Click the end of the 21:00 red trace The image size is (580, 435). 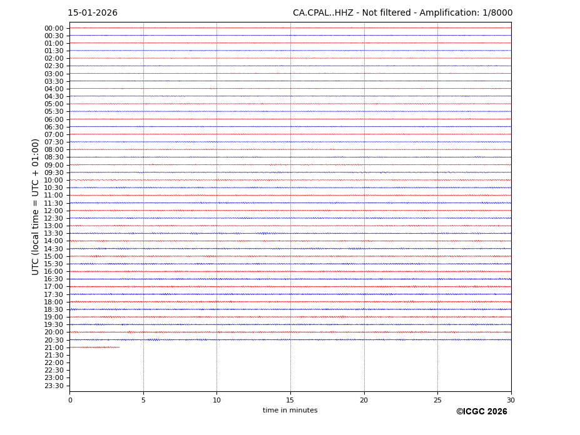(119, 347)
